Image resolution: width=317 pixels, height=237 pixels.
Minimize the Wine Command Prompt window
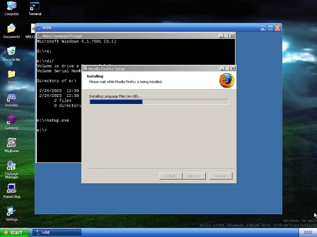[x=221, y=36]
